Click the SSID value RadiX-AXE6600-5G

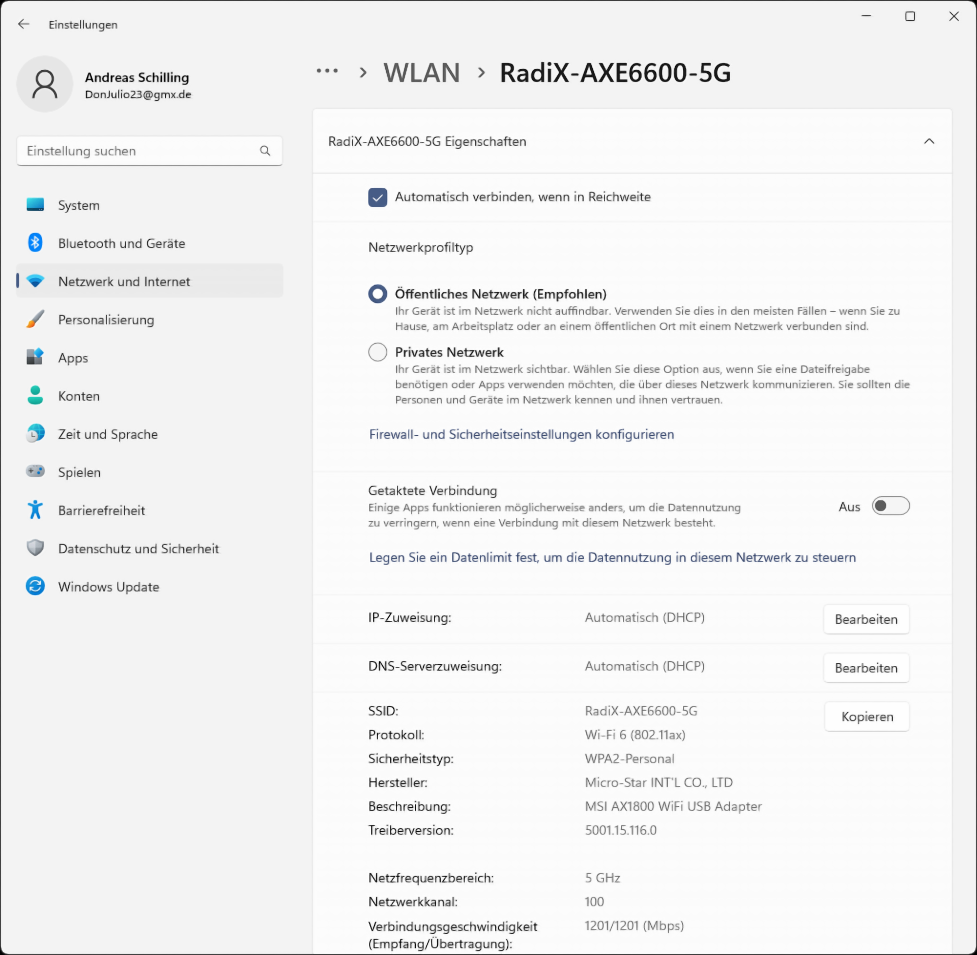(641, 711)
